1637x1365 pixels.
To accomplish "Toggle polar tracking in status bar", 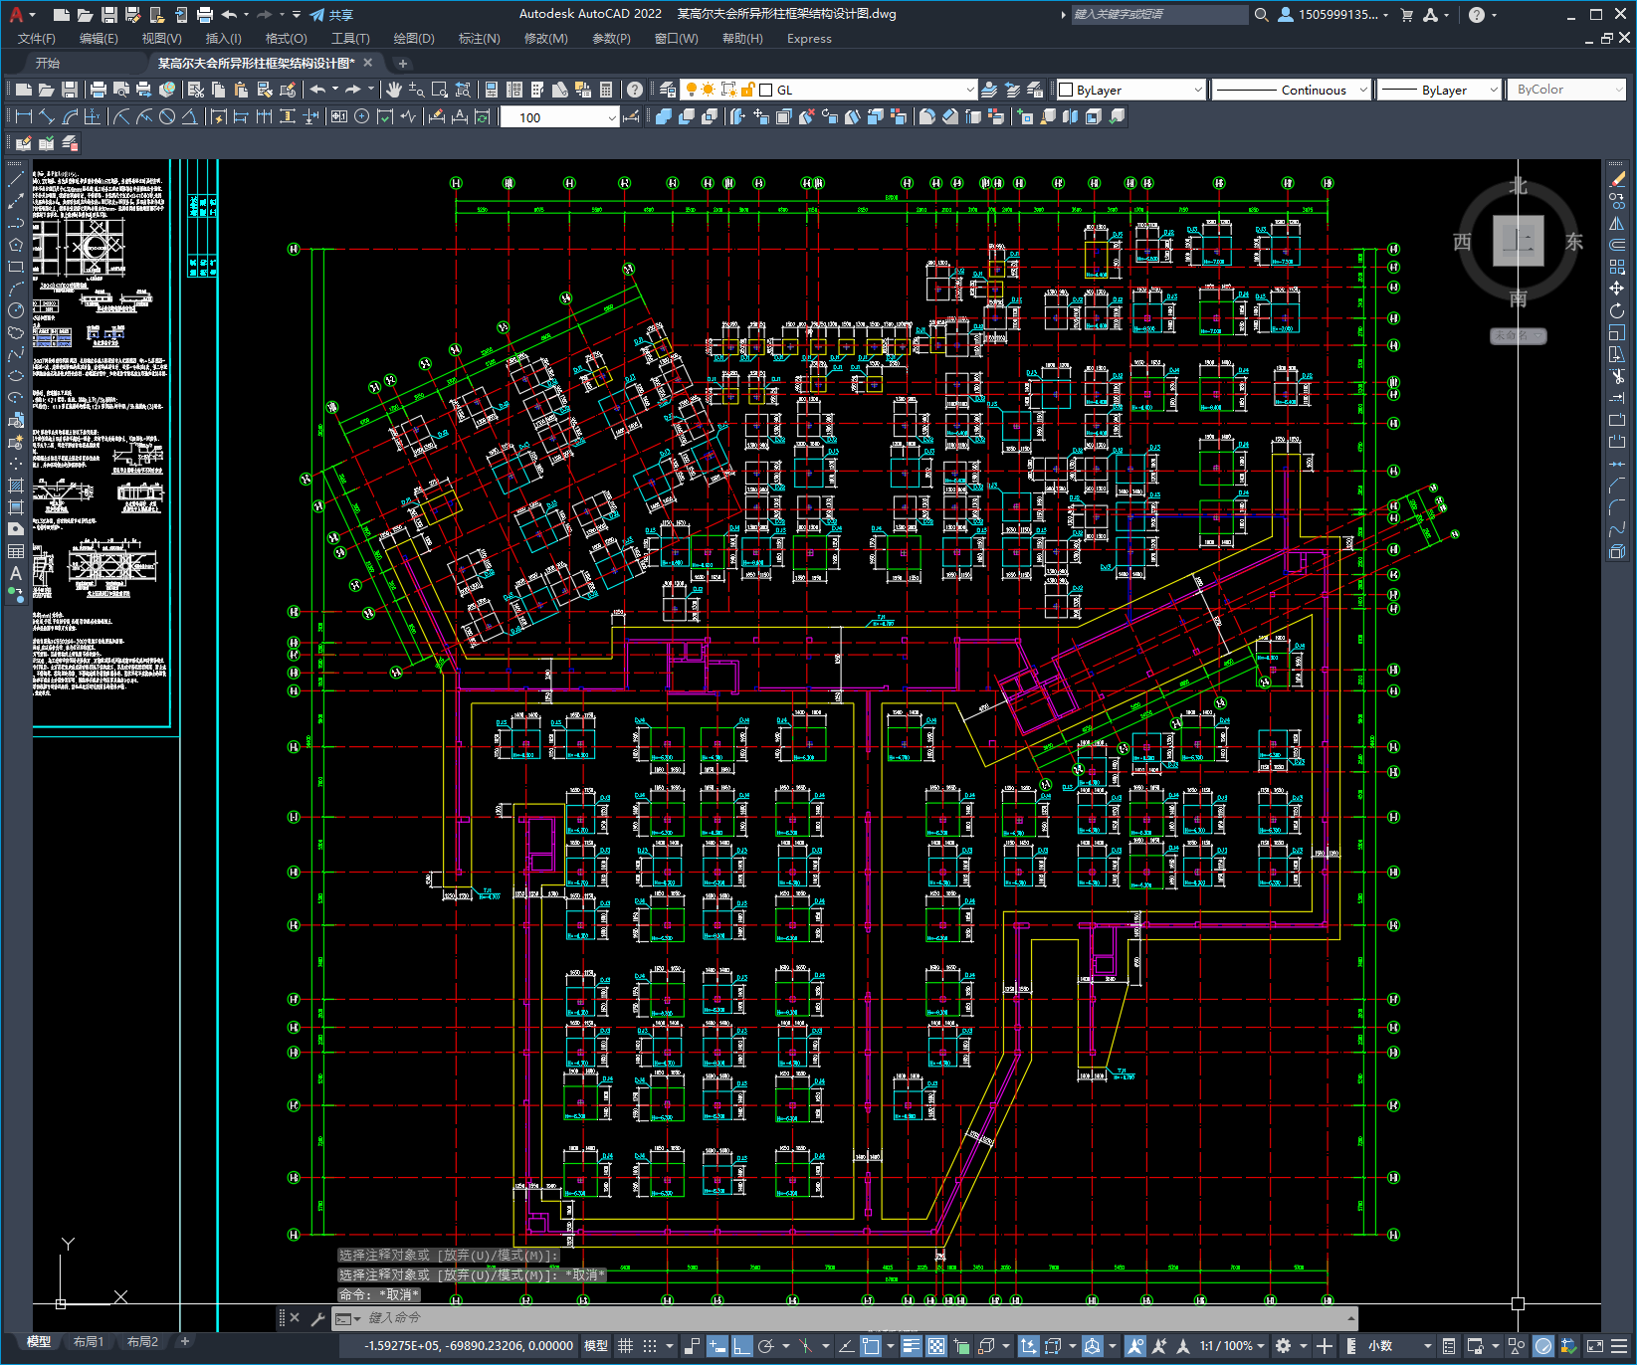I will click(765, 1345).
